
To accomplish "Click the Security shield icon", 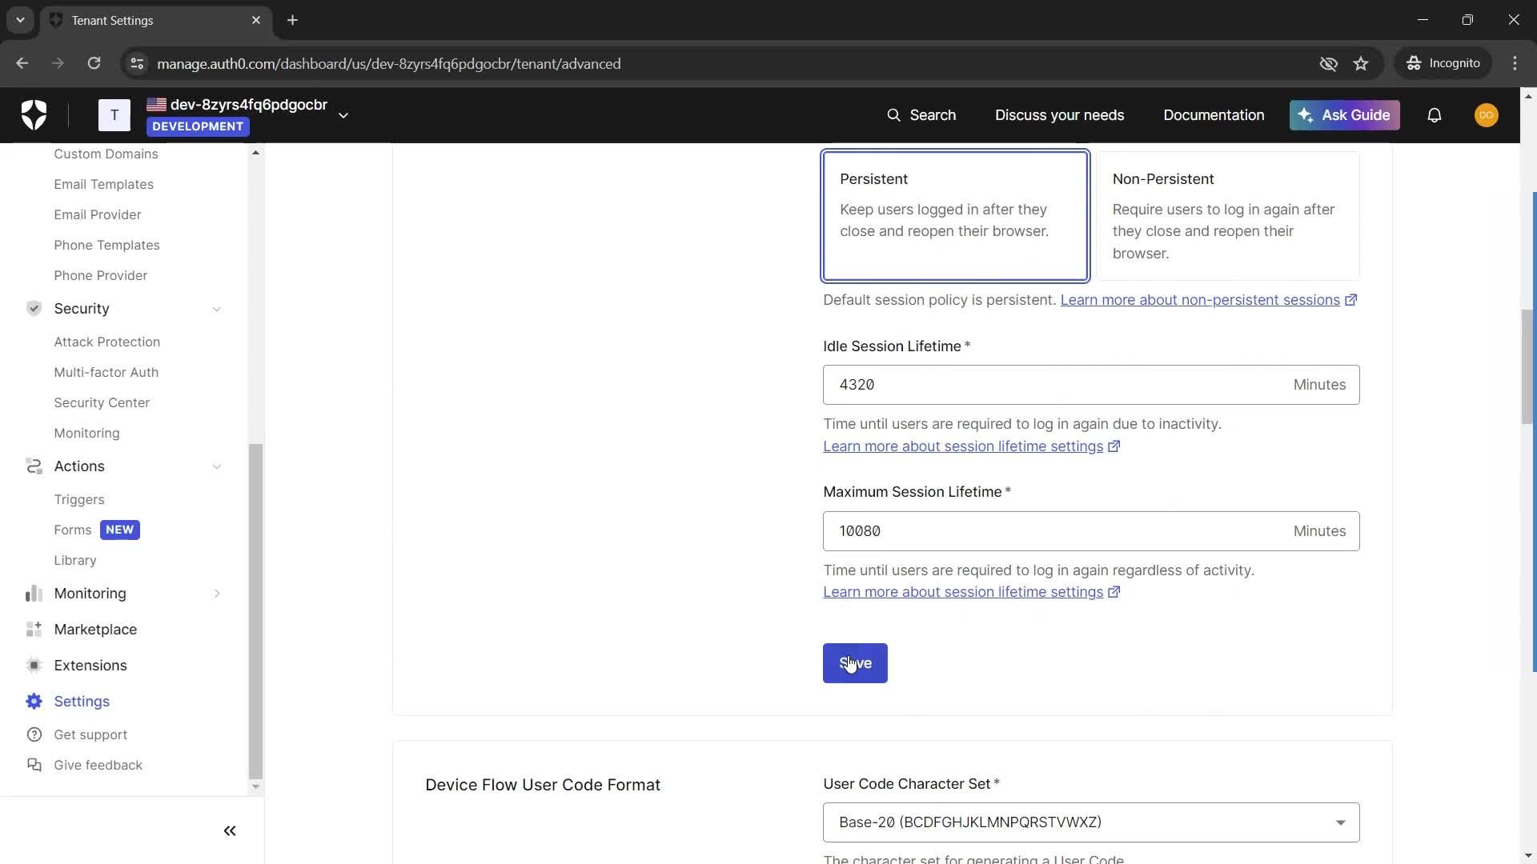I will (34, 308).
